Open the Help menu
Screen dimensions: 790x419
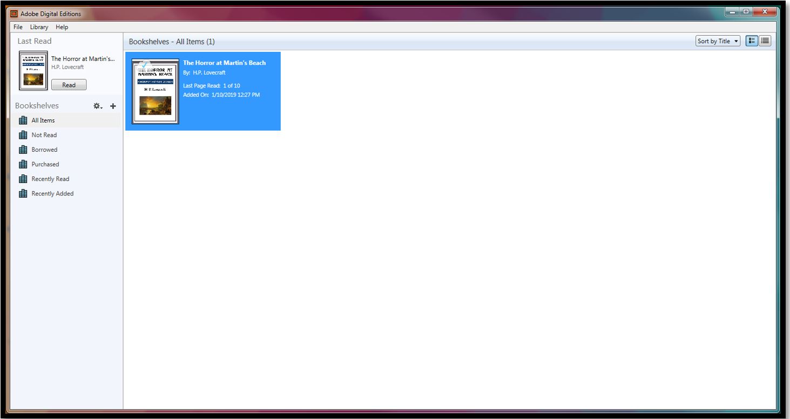click(x=62, y=27)
